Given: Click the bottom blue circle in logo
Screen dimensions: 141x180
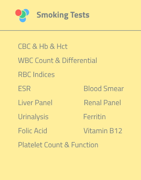Looking at the screenshot, I should (23, 20).
